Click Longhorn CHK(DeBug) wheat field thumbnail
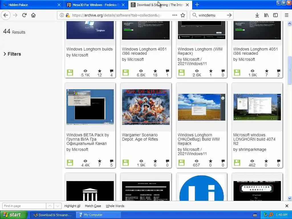The image size is (292, 219). 202,107
